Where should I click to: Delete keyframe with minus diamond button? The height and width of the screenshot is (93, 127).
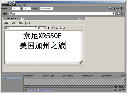point(50,90)
